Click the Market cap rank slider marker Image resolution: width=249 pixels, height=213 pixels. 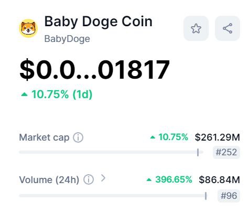[198, 152]
